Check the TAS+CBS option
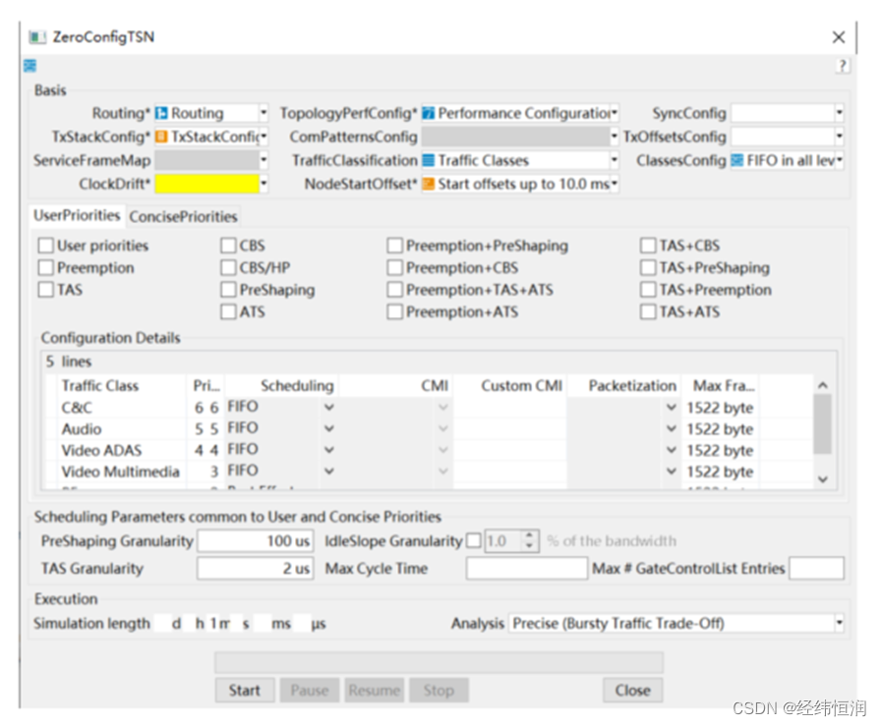The image size is (881, 726). (x=648, y=246)
